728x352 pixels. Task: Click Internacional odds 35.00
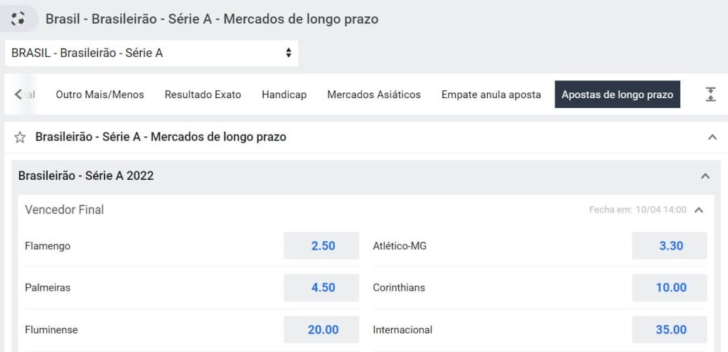point(670,330)
